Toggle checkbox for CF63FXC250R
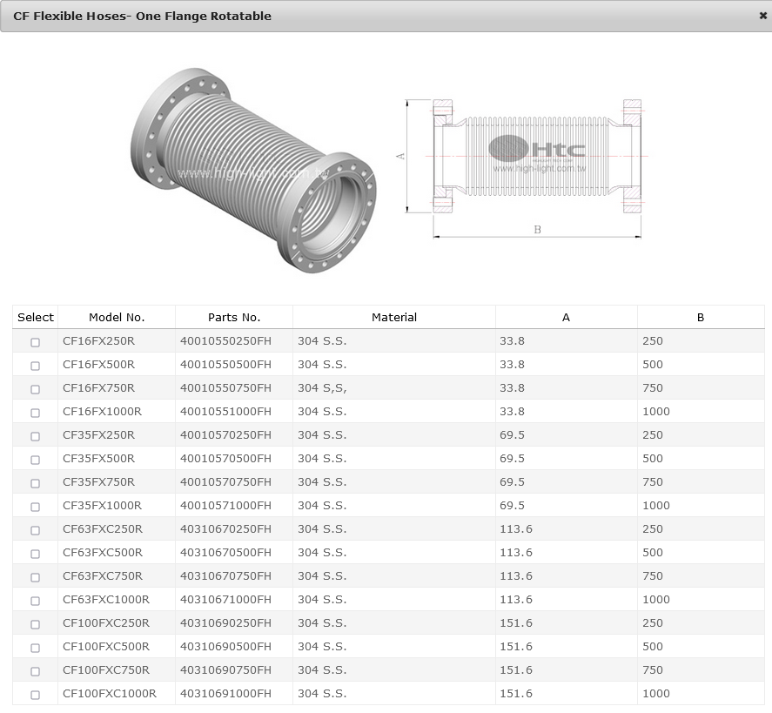 point(36,530)
